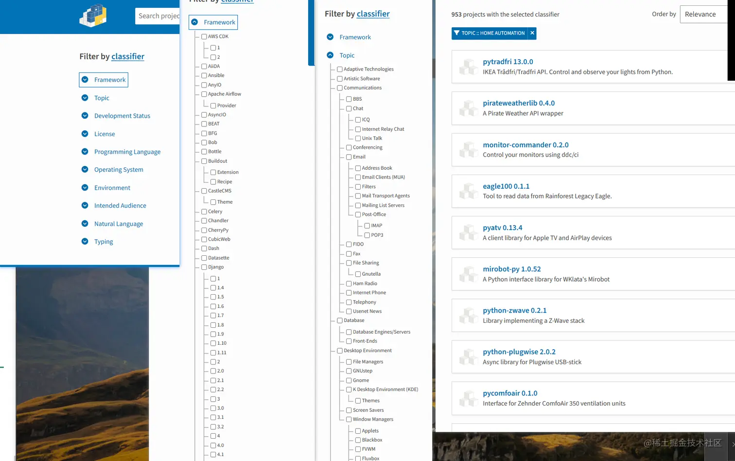Enable the Django framework checkbox
The image size is (735, 461).
(204, 267)
